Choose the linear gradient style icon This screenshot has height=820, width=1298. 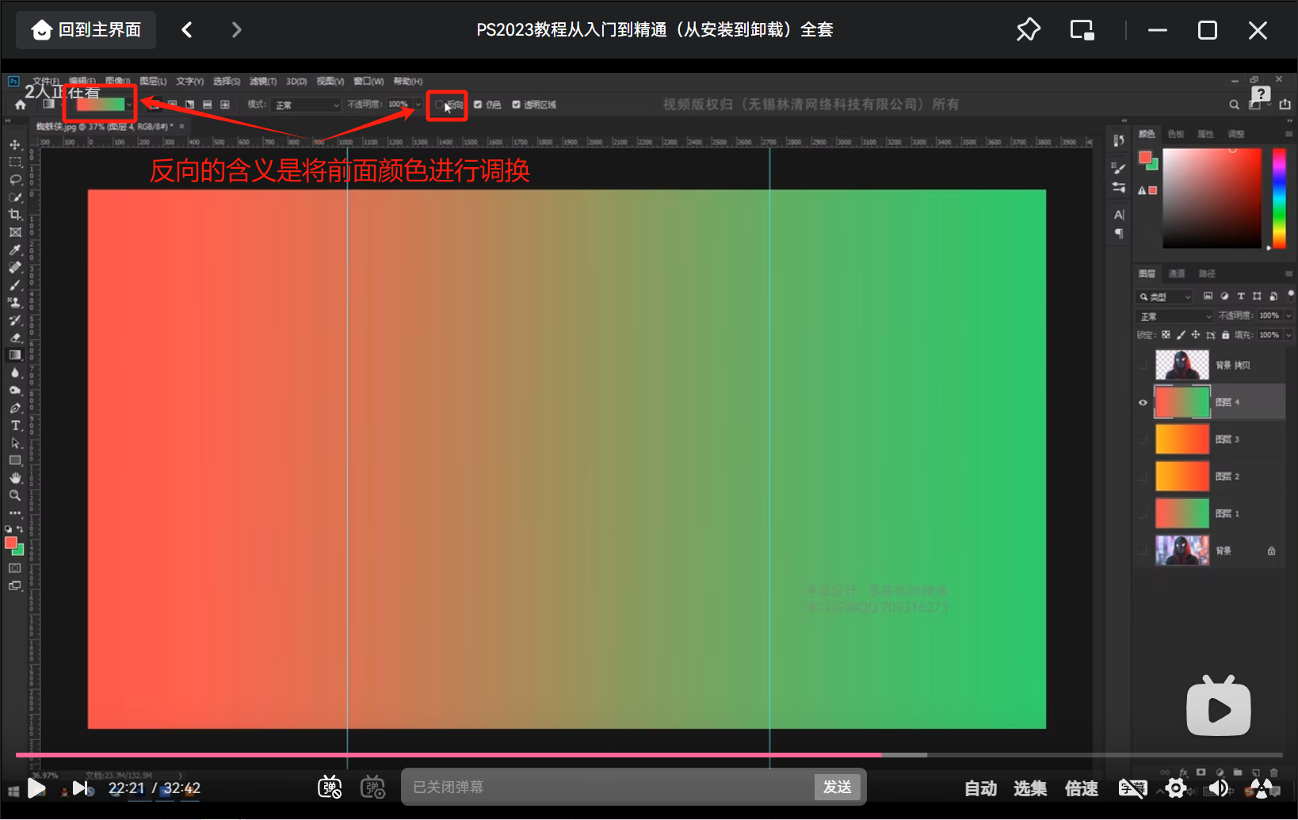click(155, 105)
